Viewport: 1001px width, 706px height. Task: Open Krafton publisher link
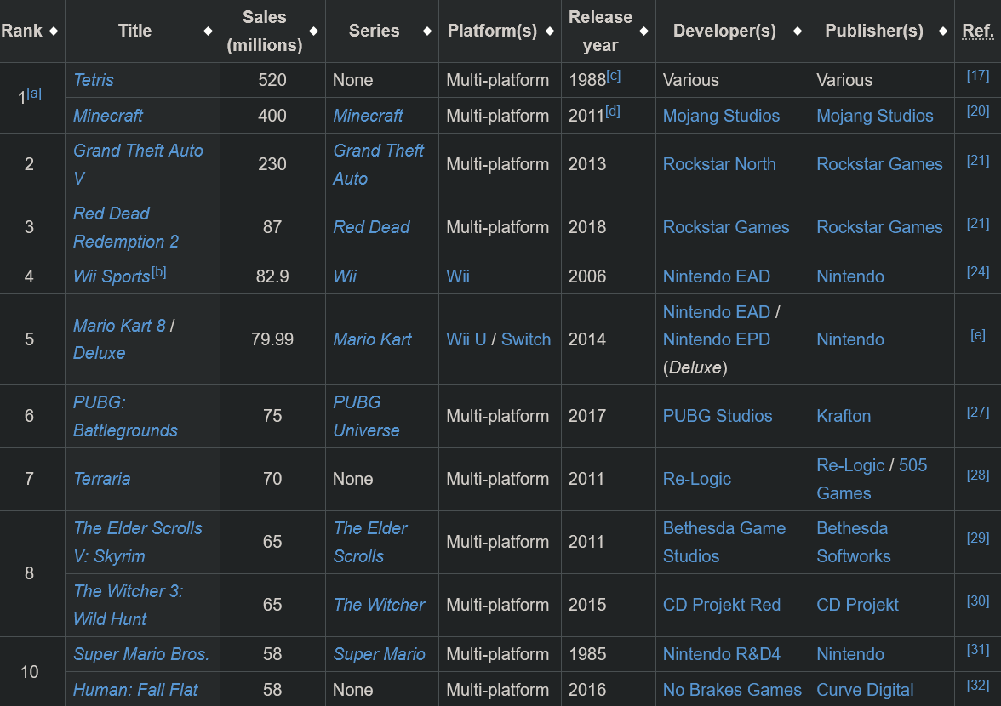(x=844, y=417)
